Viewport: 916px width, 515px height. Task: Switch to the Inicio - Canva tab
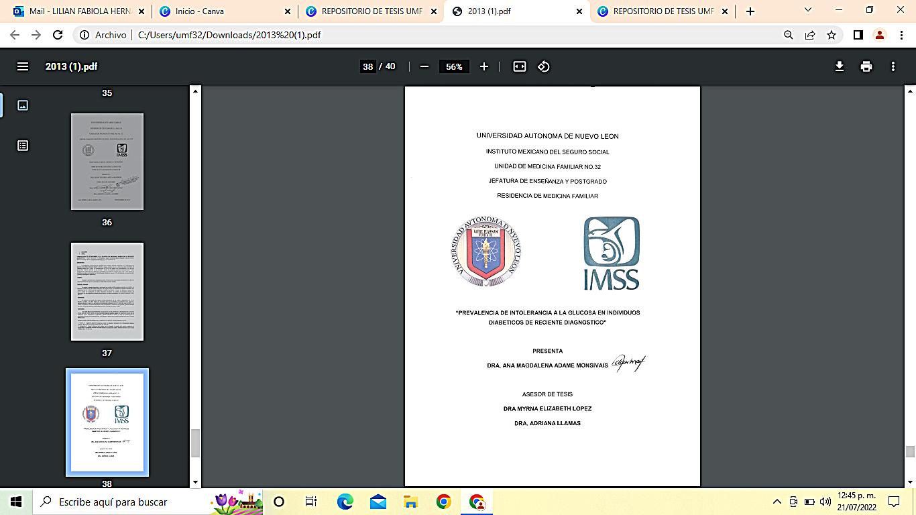(225, 11)
